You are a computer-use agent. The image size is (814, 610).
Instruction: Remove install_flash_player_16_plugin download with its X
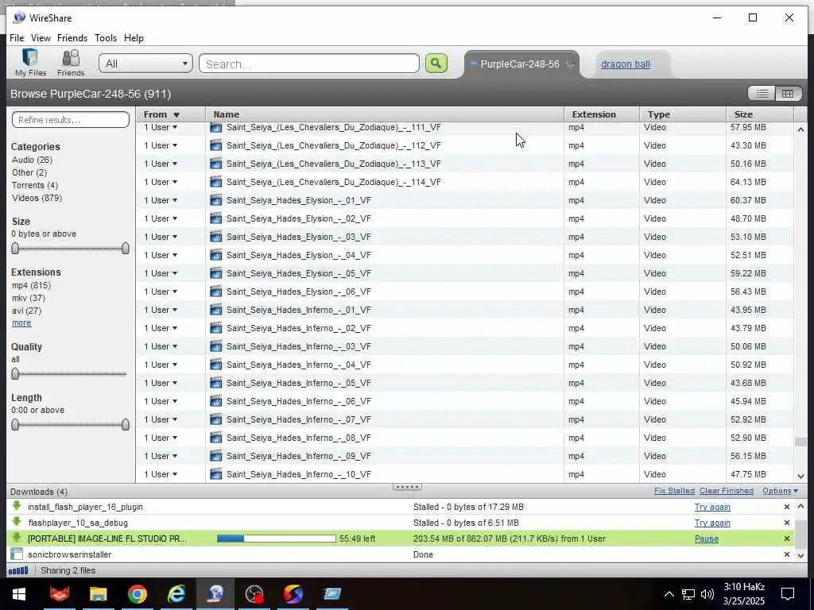coord(786,507)
